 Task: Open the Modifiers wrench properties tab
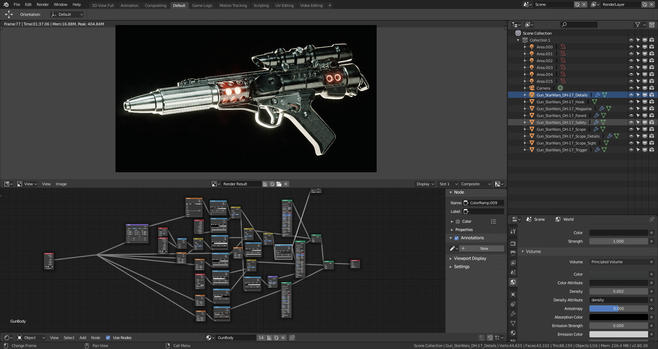point(513,314)
